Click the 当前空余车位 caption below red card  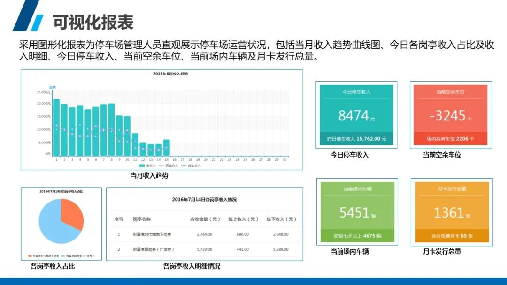442,155
